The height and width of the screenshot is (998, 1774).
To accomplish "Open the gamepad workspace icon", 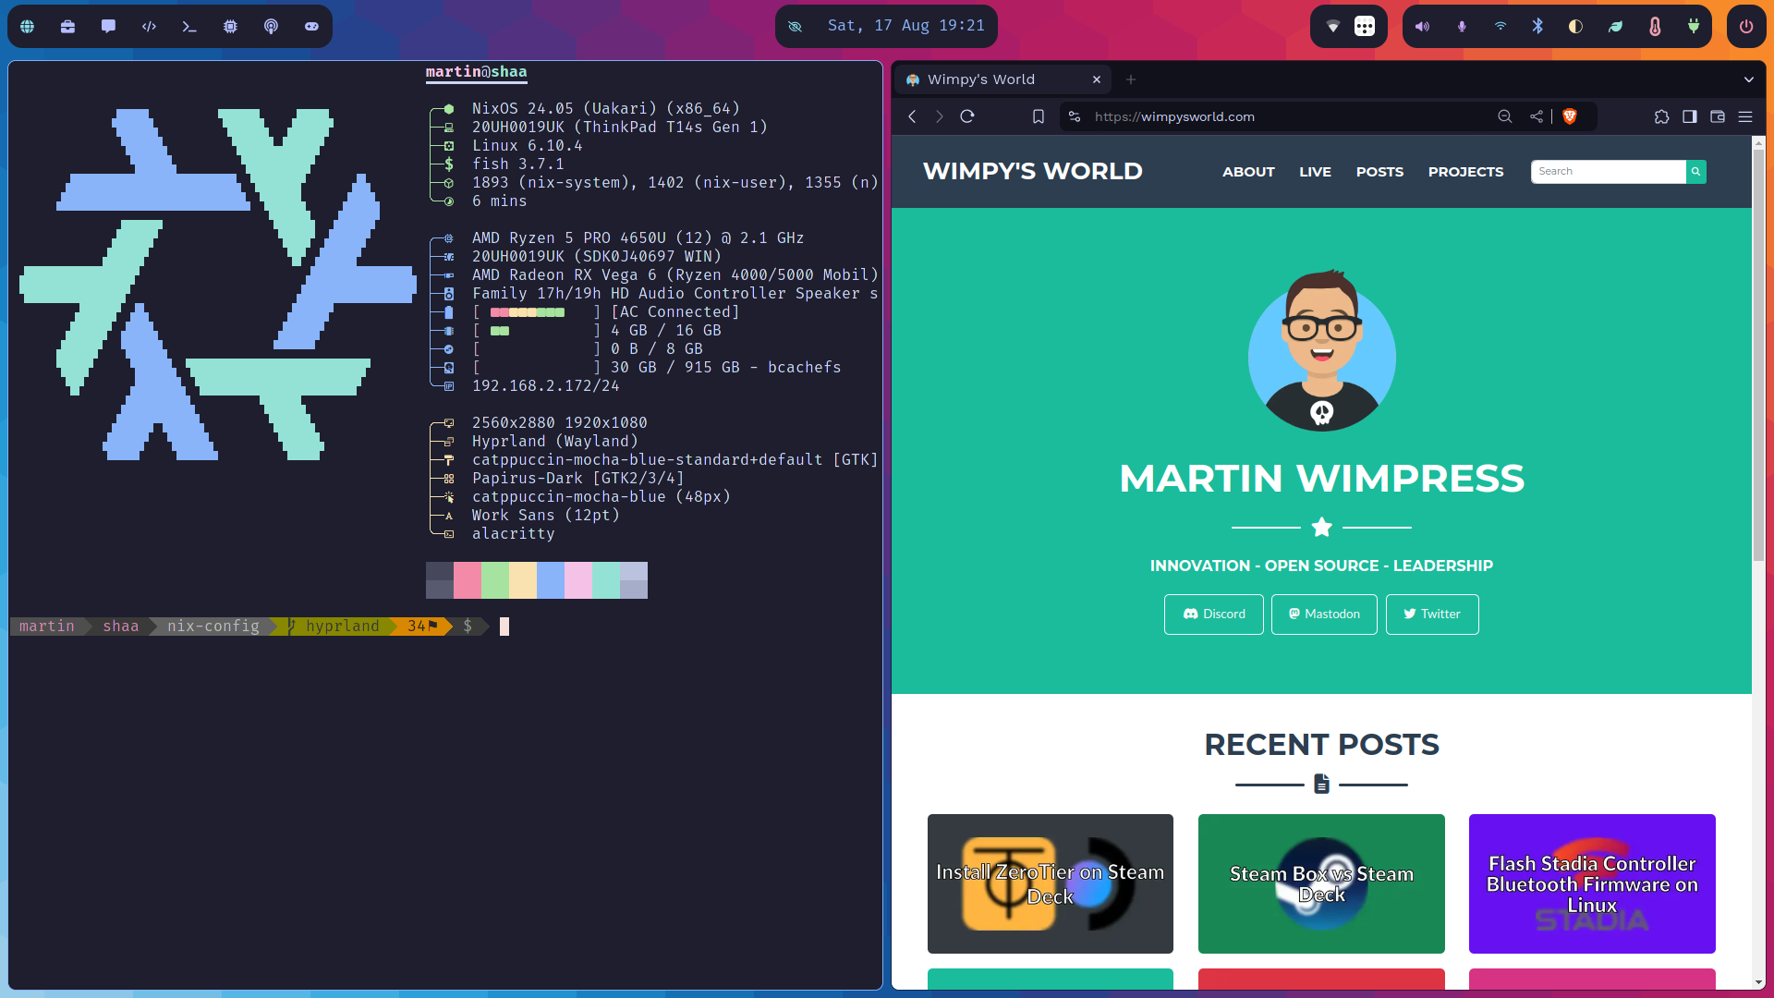I will click(311, 27).
